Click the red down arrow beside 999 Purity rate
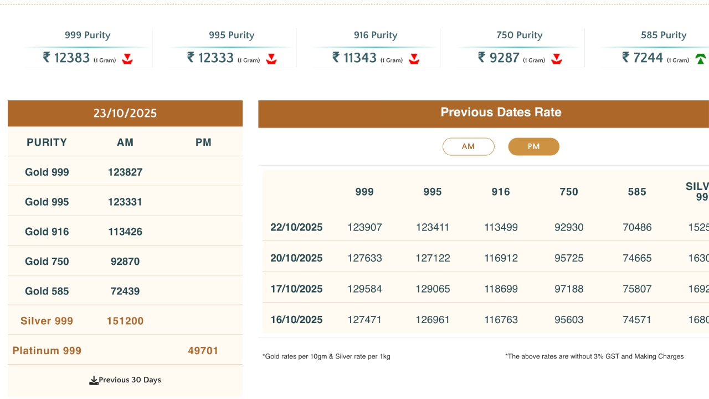 point(127,59)
